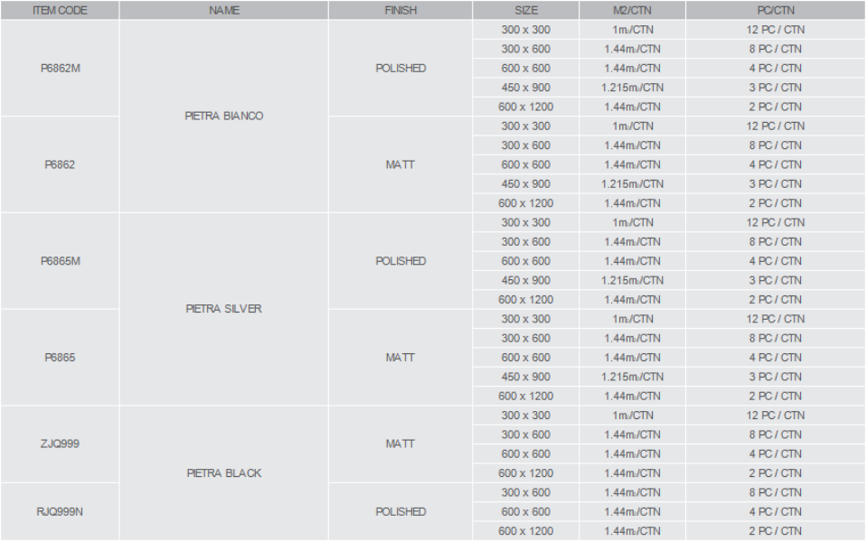Select the P6862M item code cell

tap(60, 68)
